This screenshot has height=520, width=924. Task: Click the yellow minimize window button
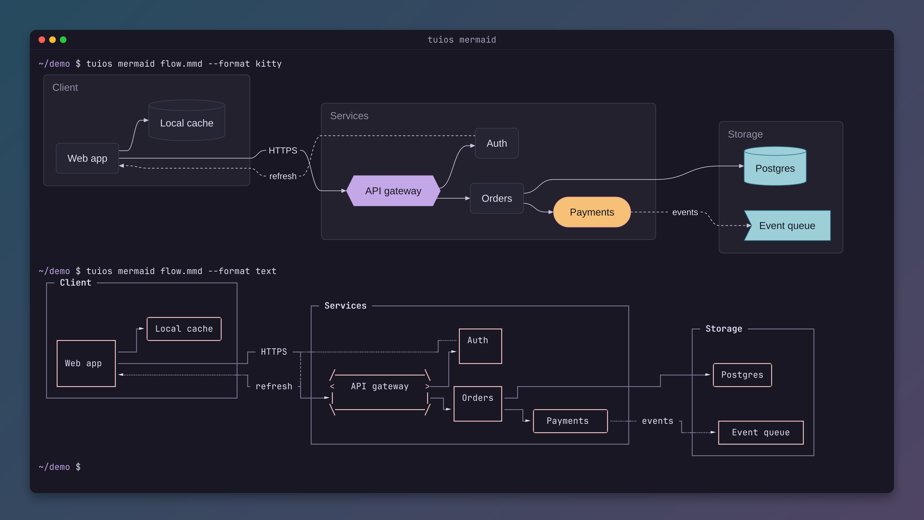pyautogui.click(x=53, y=40)
